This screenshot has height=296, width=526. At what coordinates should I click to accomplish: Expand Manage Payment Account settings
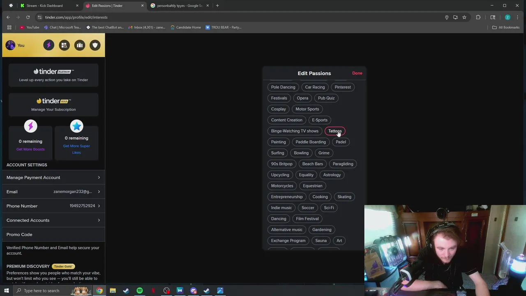pos(53,178)
